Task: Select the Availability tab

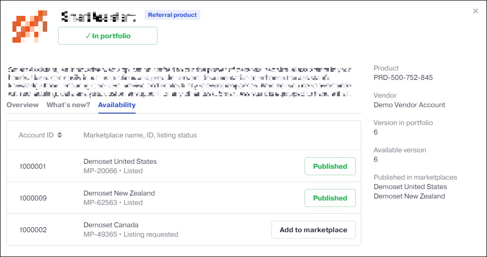Action: coord(117,105)
